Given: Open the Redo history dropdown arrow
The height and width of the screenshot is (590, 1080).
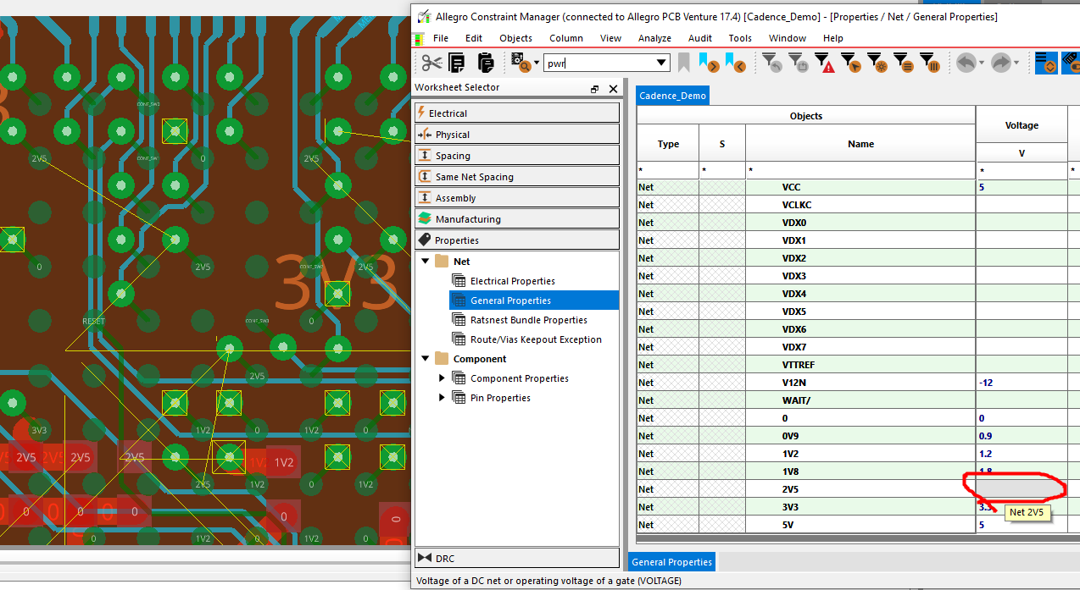Looking at the screenshot, I should (1017, 63).
